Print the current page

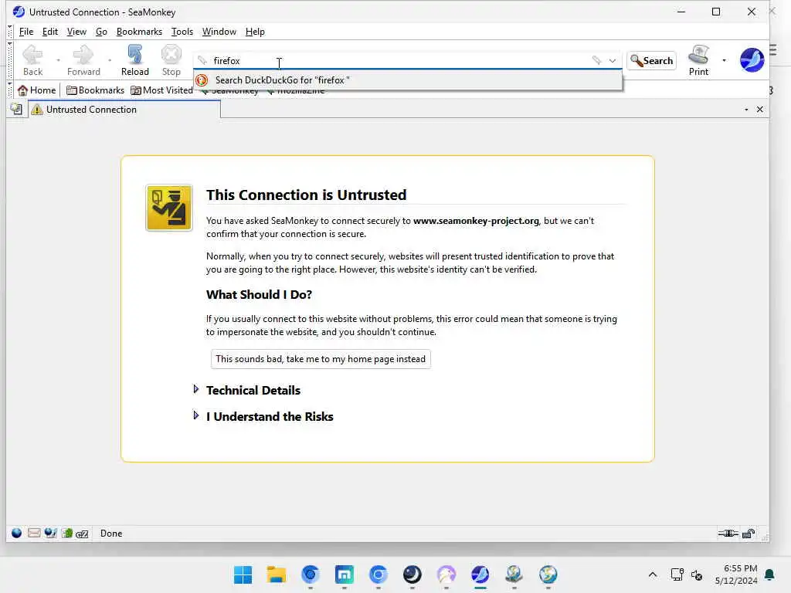[698, 60]
